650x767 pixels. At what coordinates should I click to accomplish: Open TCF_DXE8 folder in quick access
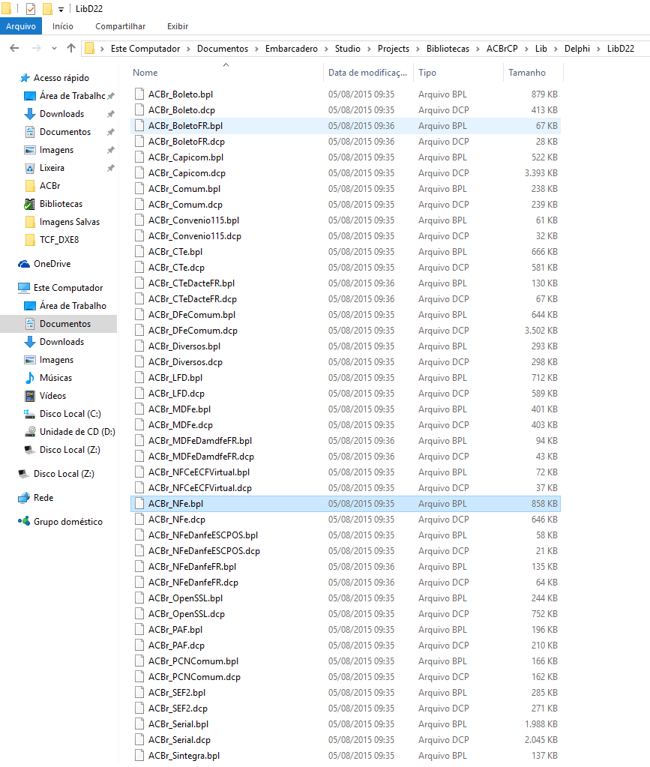[x=59, y=240]
